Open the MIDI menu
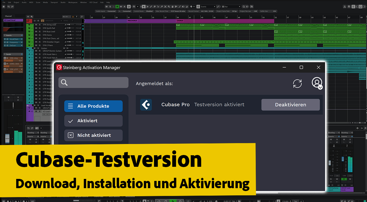 [31, 2]
